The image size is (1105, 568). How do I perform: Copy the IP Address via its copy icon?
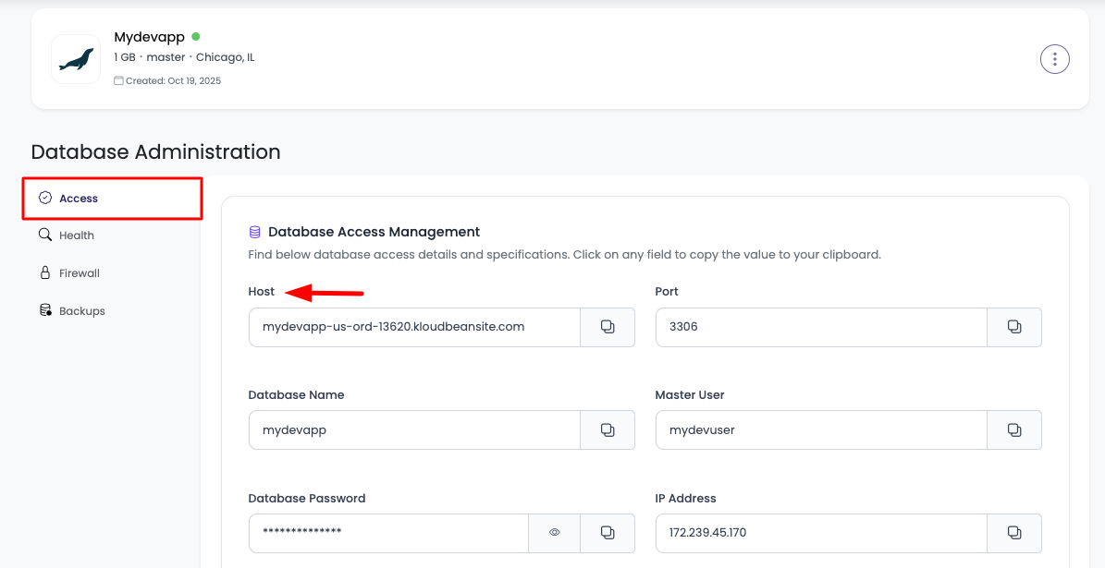[1014, 533]
